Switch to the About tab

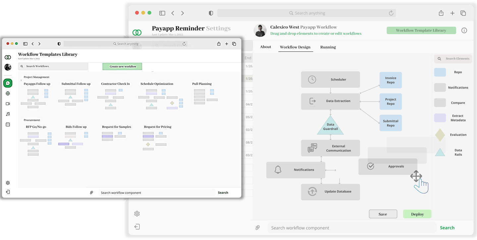click(266, 47)
